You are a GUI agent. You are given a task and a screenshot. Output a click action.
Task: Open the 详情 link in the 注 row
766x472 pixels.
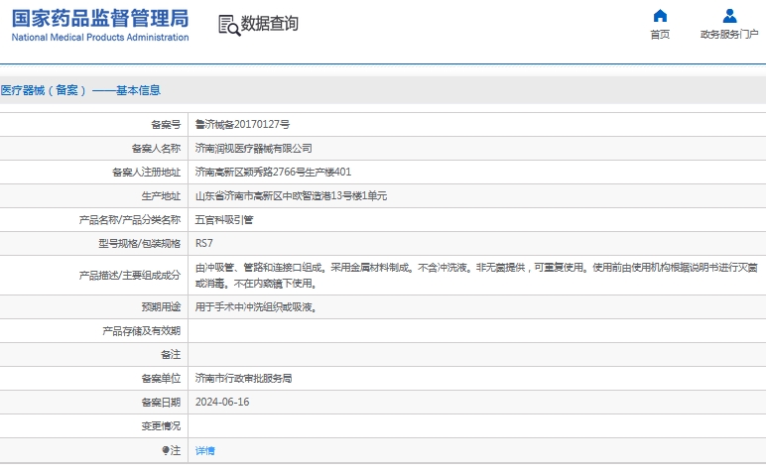(204, 450)
